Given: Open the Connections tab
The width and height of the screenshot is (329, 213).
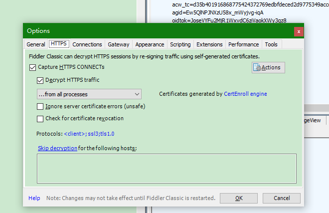Looking at the screenshot, I should (87, 44).
